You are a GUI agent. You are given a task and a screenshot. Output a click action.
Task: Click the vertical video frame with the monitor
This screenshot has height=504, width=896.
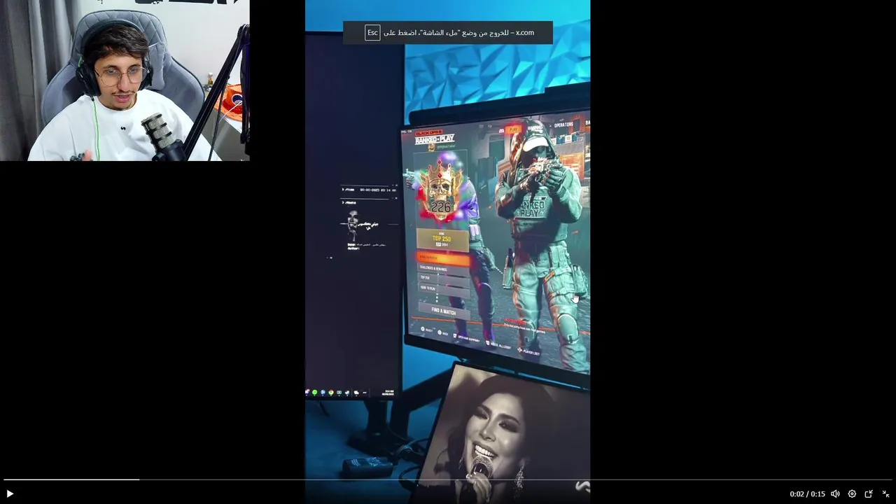click(x=447, y=252)
